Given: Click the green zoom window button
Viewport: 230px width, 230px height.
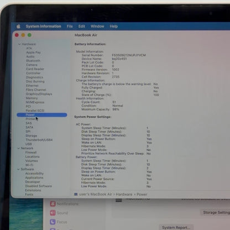Looking at the screenshot, I should [x=29, y=35].
